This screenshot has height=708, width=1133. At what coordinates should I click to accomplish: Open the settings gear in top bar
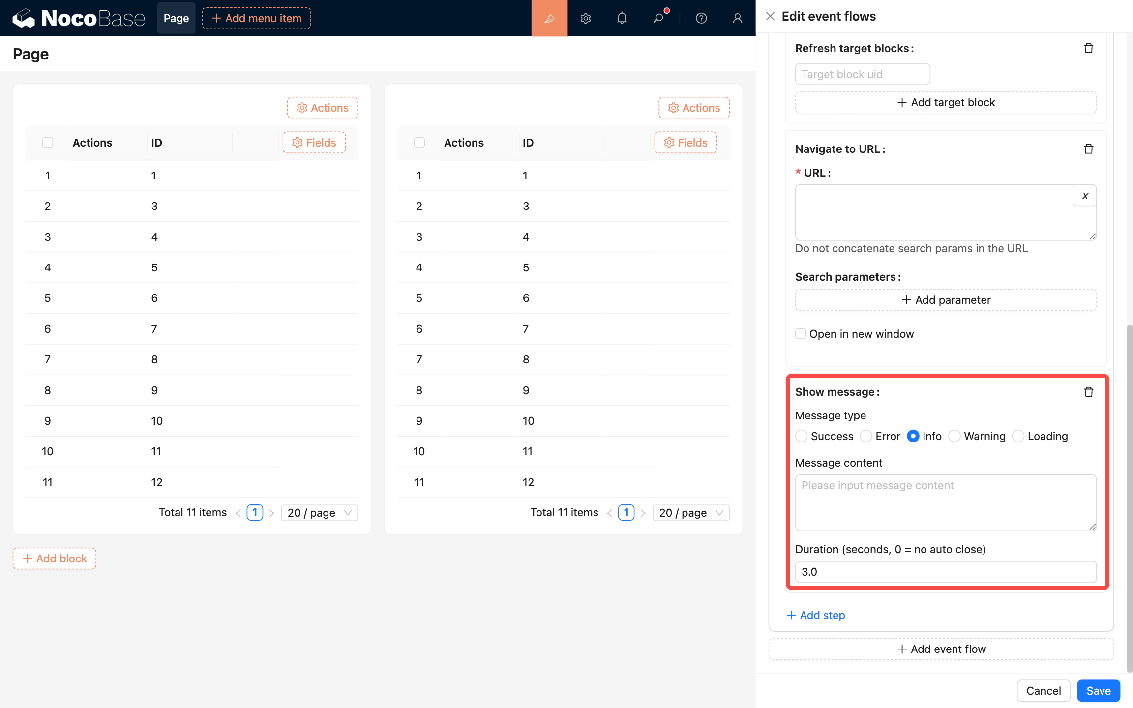pos(585,18)
